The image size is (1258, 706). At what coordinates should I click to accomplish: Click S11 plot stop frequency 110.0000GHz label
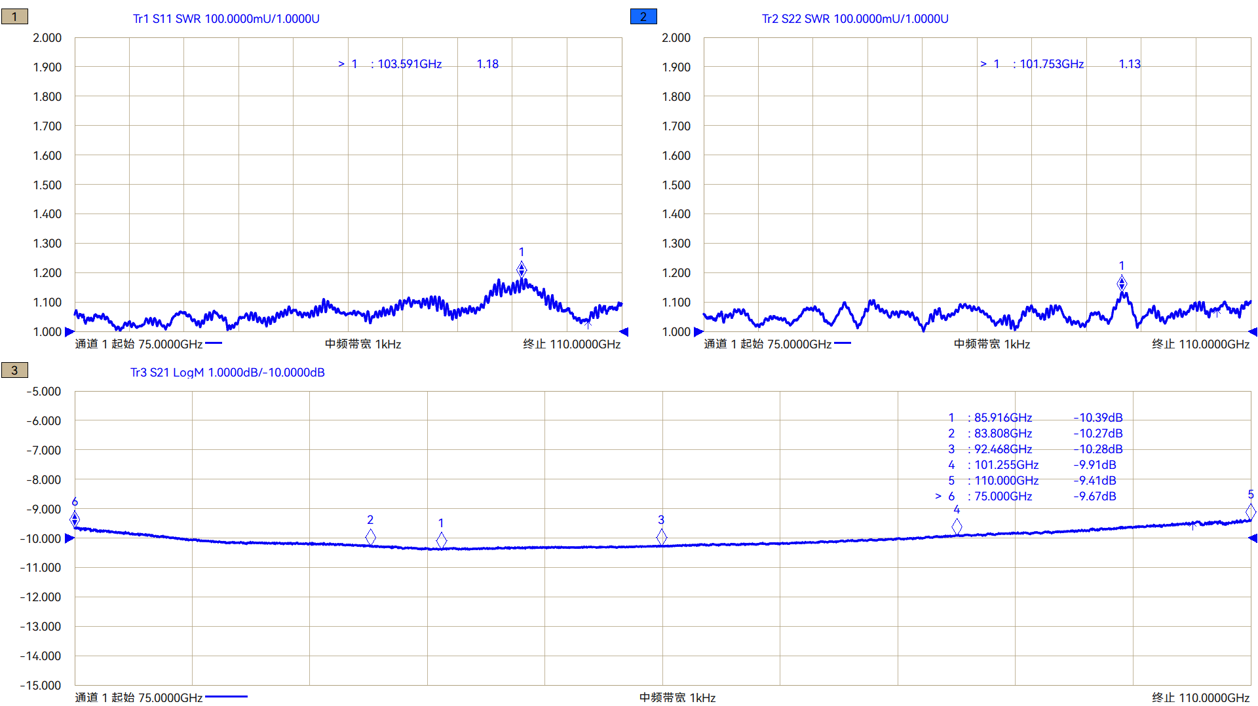[571, 344]
